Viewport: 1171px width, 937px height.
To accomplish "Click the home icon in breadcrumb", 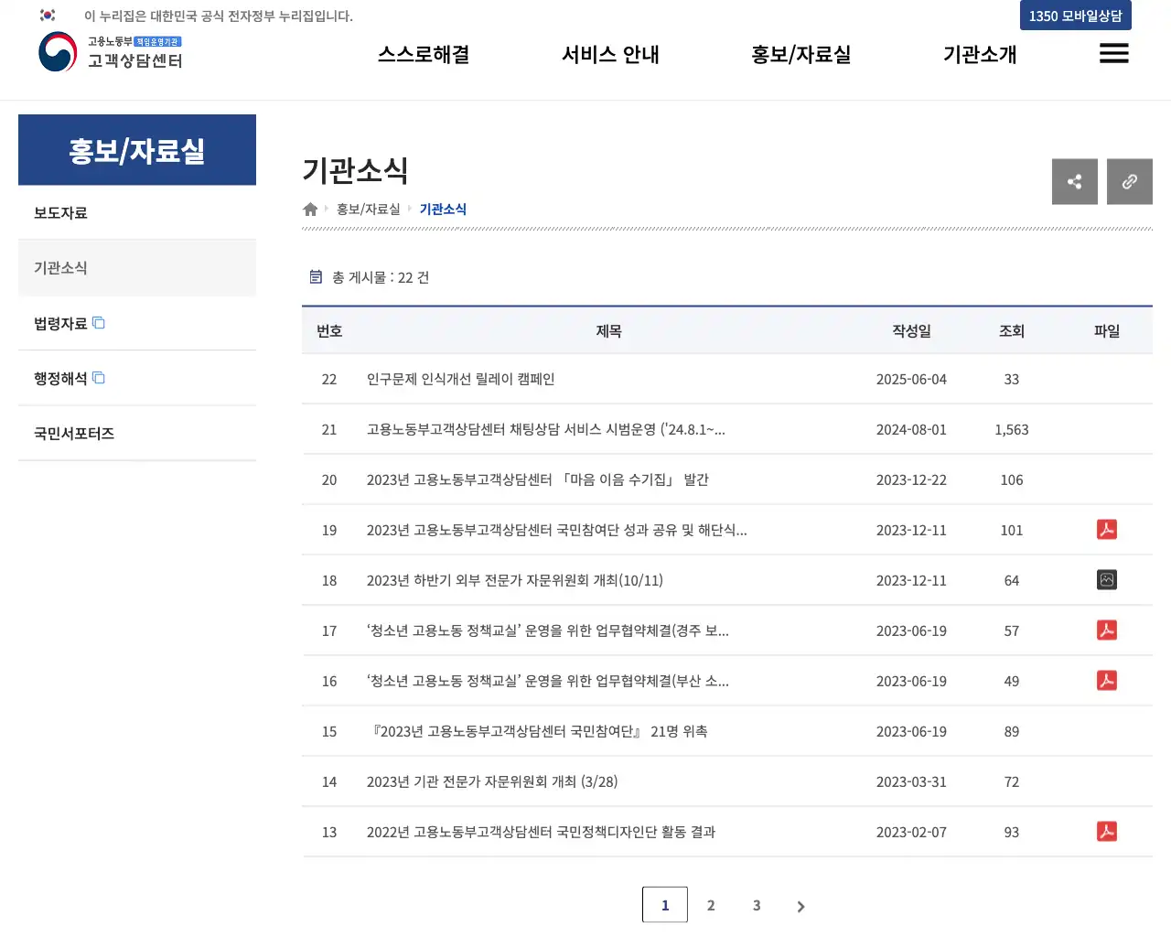I will point(309,209).
